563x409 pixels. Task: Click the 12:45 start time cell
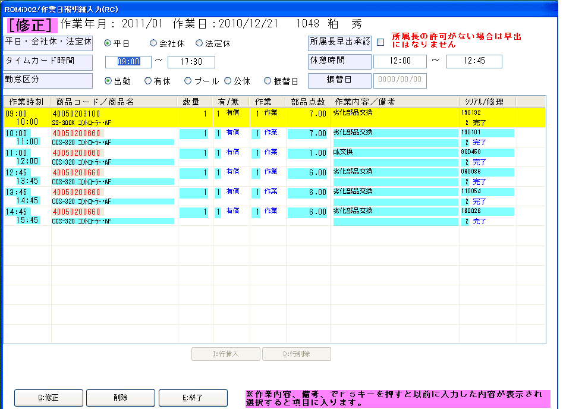tap(16, 173)
